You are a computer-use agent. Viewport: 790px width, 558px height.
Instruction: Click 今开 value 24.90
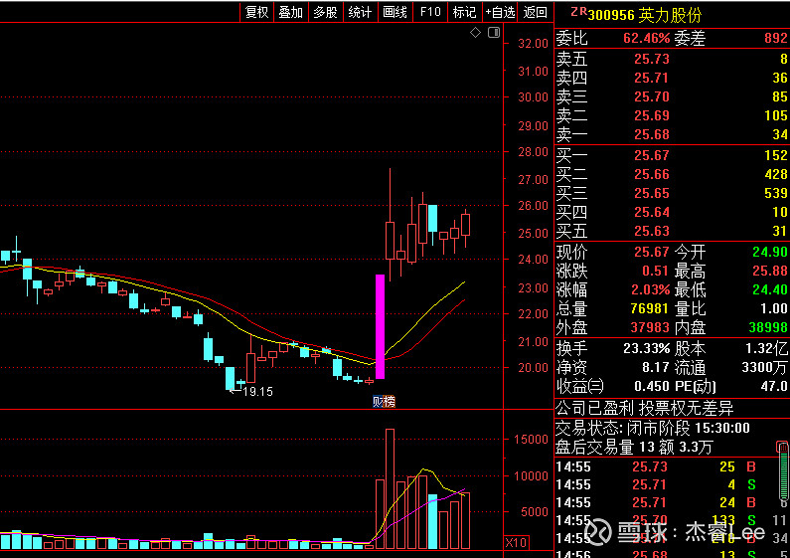pos(770,252)
